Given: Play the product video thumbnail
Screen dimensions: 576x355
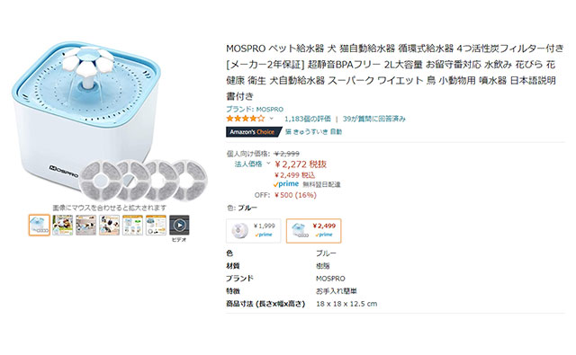Looking at the screenshot, I should 179,225.
